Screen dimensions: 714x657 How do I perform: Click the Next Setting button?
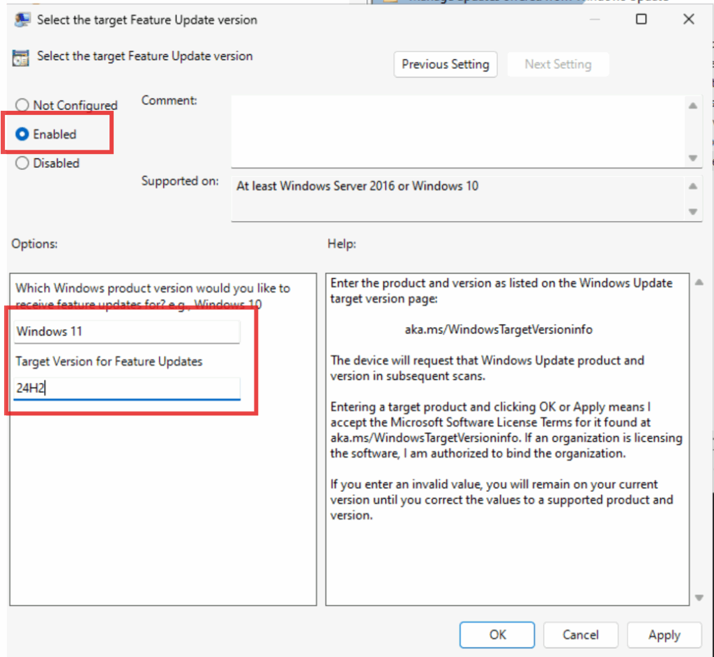pyautogui.click(x=557, y=64)
